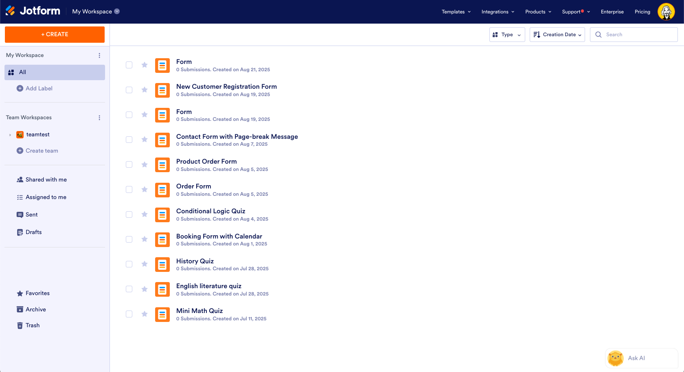Click "Created on Jul 11, 2025" text

click(239, 319)
